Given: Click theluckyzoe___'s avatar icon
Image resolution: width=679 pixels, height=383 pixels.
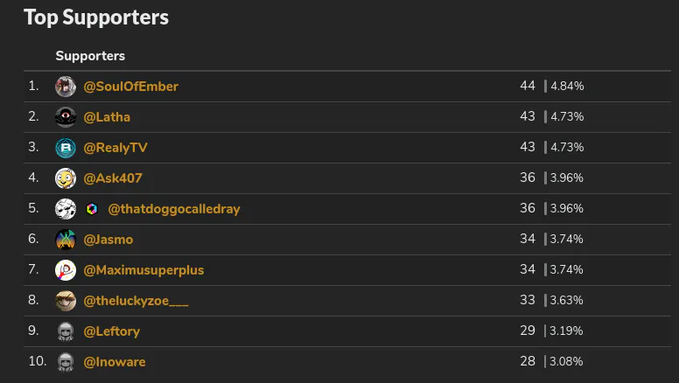Looking at the screenshot, I should coord(66,301).
